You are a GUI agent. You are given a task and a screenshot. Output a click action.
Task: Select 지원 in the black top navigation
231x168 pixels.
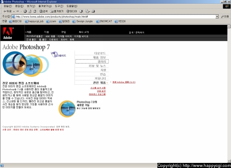point(47,32)
